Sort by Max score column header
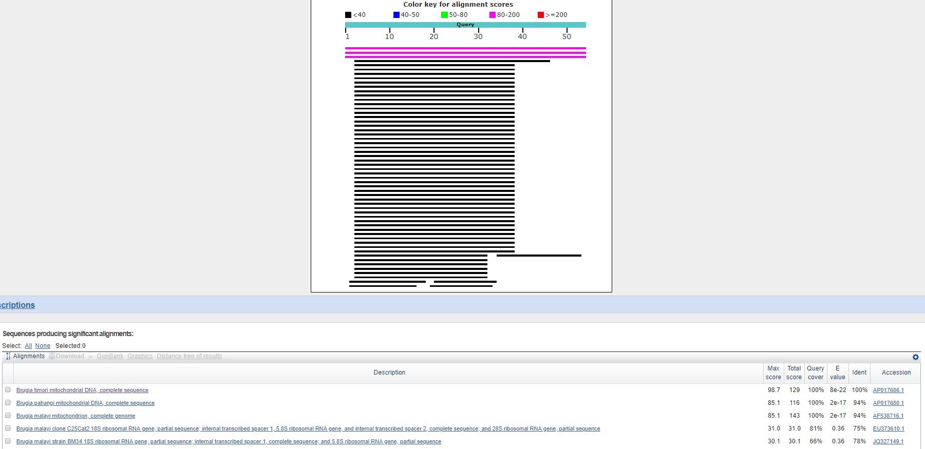 tap(773, 373)
